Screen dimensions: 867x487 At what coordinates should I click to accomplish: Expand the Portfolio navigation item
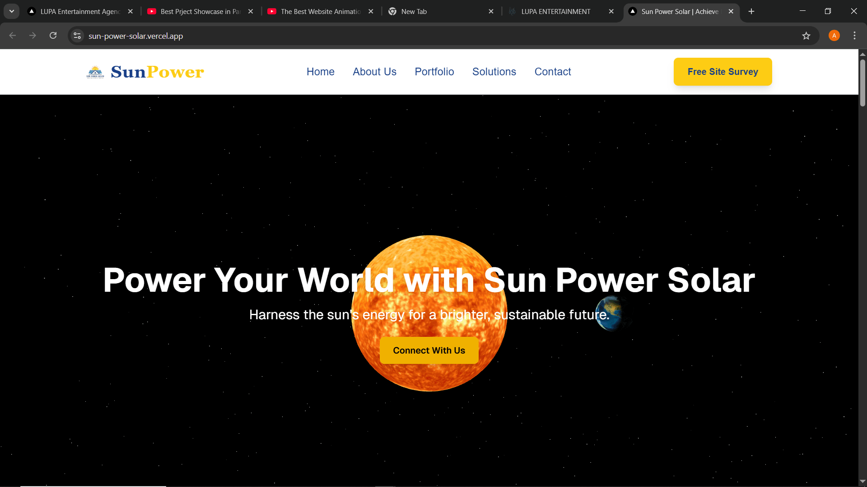coord(434,72)
